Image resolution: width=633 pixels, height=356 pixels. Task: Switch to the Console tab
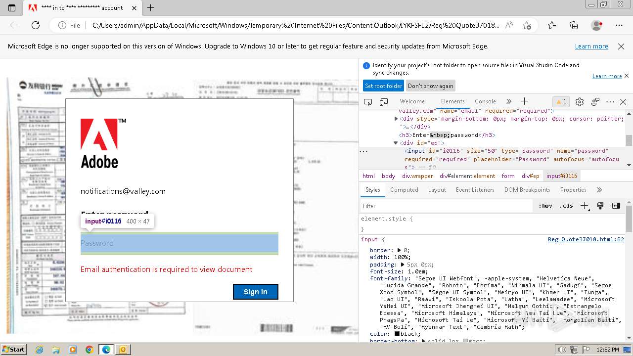485,101
